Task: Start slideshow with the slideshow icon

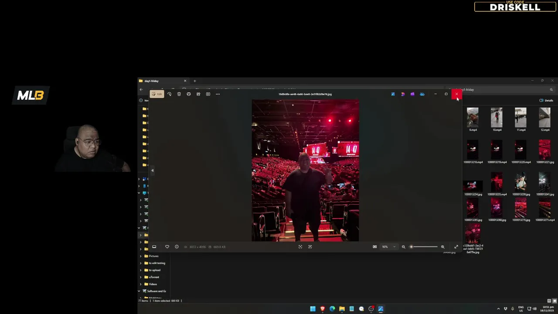Action: 208,94
